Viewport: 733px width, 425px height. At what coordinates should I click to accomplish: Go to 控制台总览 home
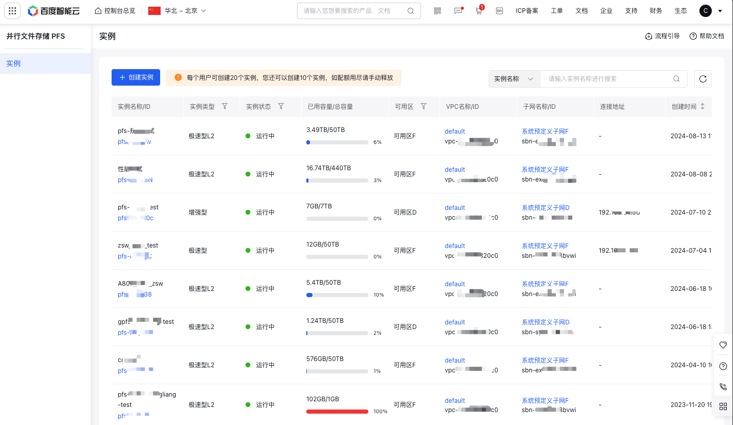pyautogui.click(x=115, y=10)
